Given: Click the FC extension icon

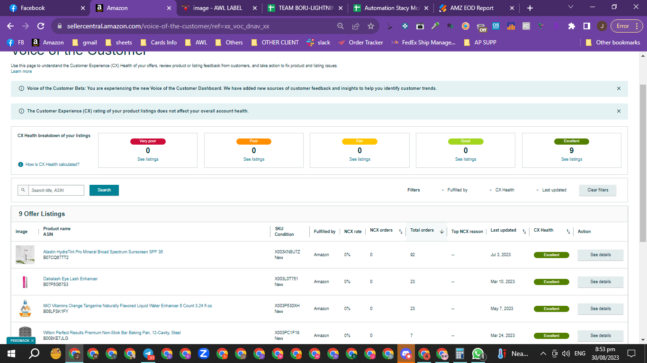Looking at the screenshot, I should (526, 26).
